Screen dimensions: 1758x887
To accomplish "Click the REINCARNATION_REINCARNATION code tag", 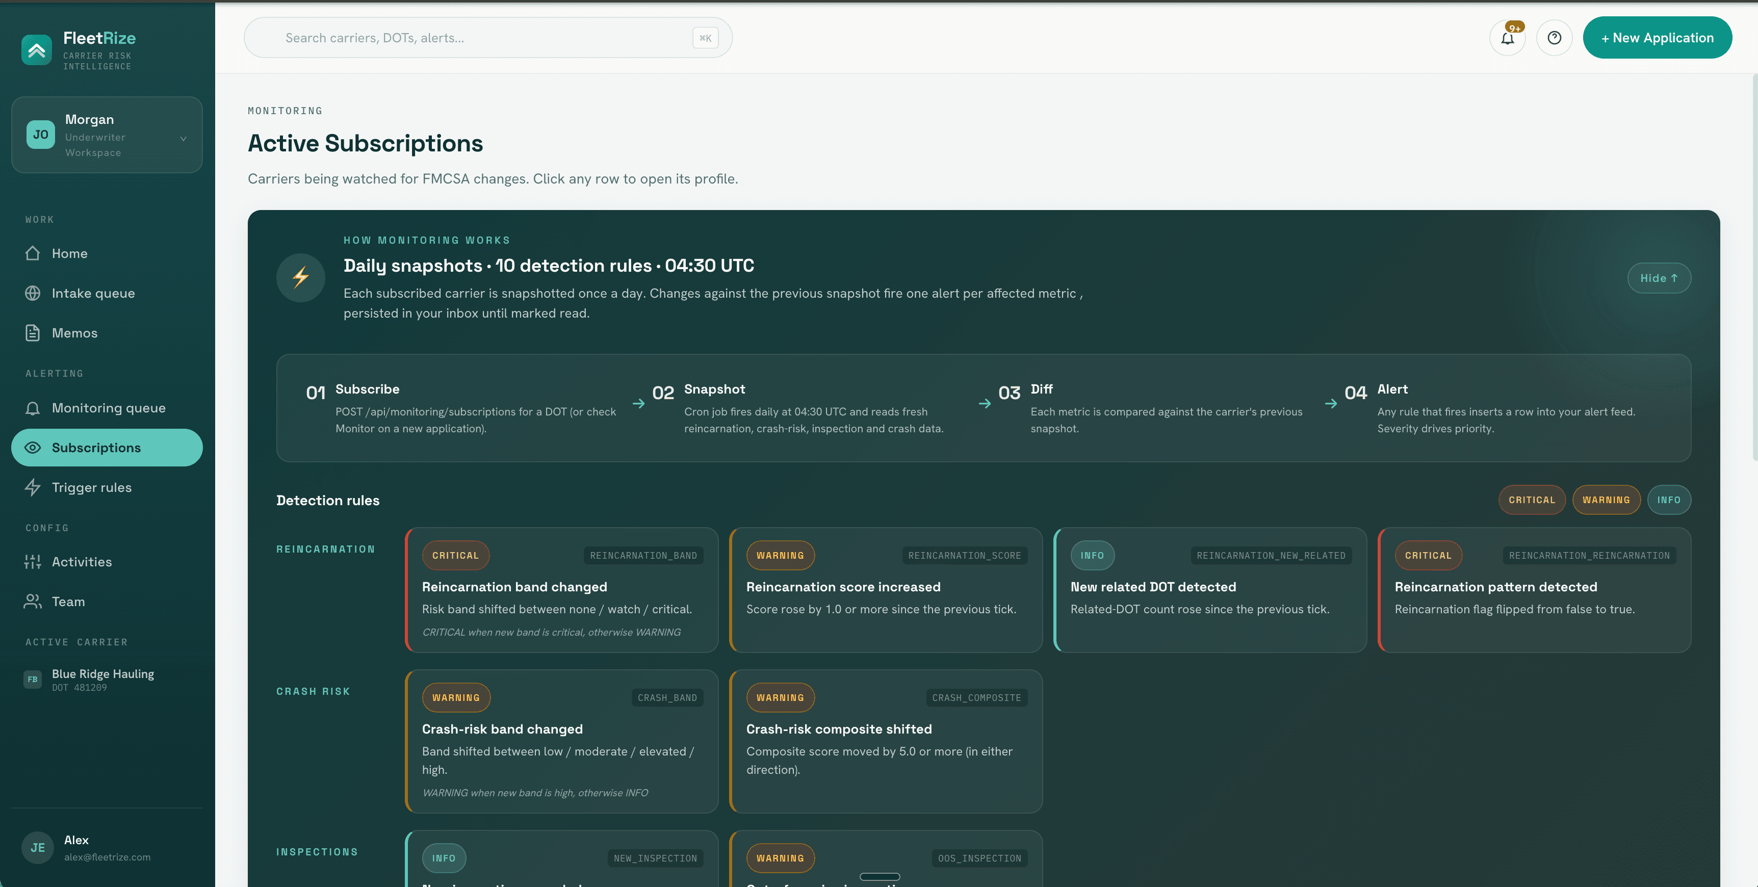I will coord(1589,556).
